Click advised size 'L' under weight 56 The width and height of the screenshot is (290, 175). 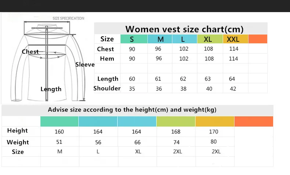click(x=98, y=152)
